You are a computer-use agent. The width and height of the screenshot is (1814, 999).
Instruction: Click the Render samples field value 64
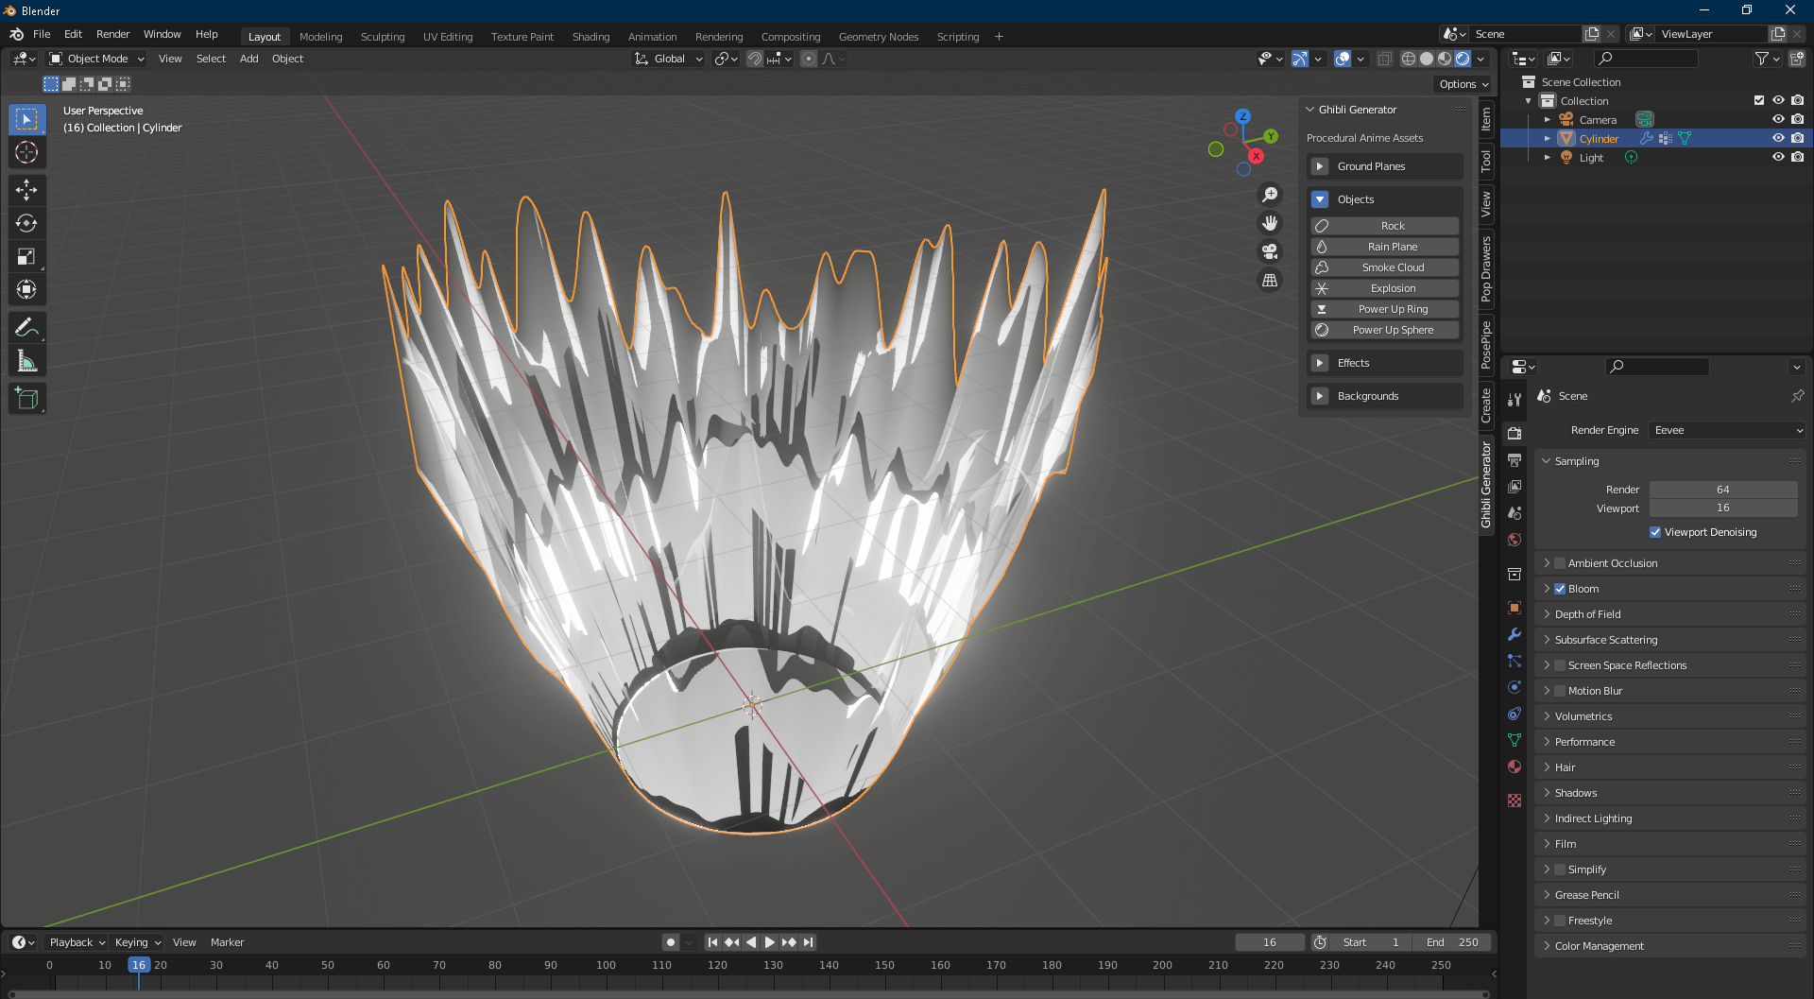pyautogui.click(x=1723, y=490)
